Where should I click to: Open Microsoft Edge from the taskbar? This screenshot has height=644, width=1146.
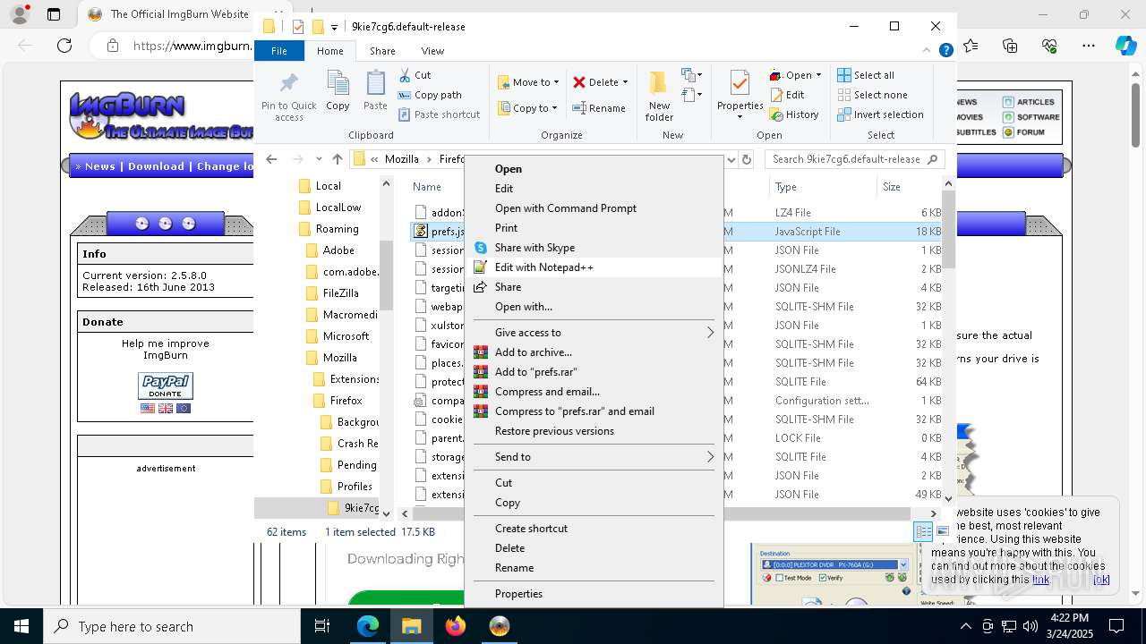368,626
